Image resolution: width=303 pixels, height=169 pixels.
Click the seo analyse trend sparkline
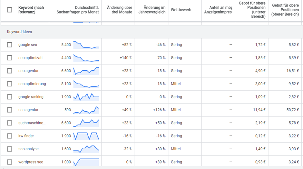coord(86,149)
